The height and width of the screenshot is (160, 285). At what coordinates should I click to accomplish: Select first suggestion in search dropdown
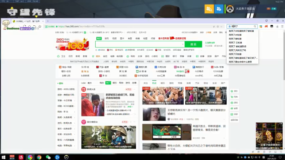pyautogui.click(x=241, y=31)
